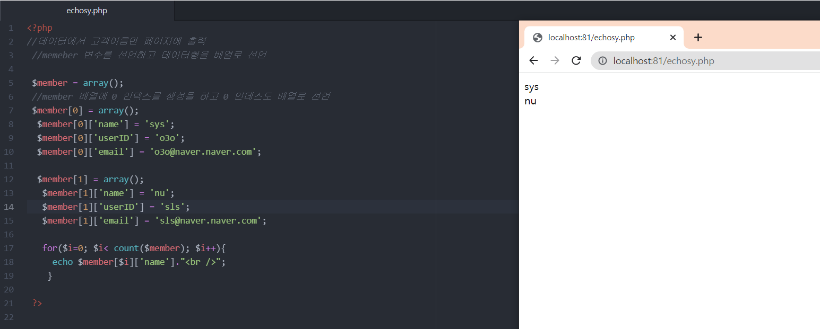The height and width of the screenshot is (329, 820).
Task: Focus the localhost:81/echosy.php address bar
Action: pos(705,61)
